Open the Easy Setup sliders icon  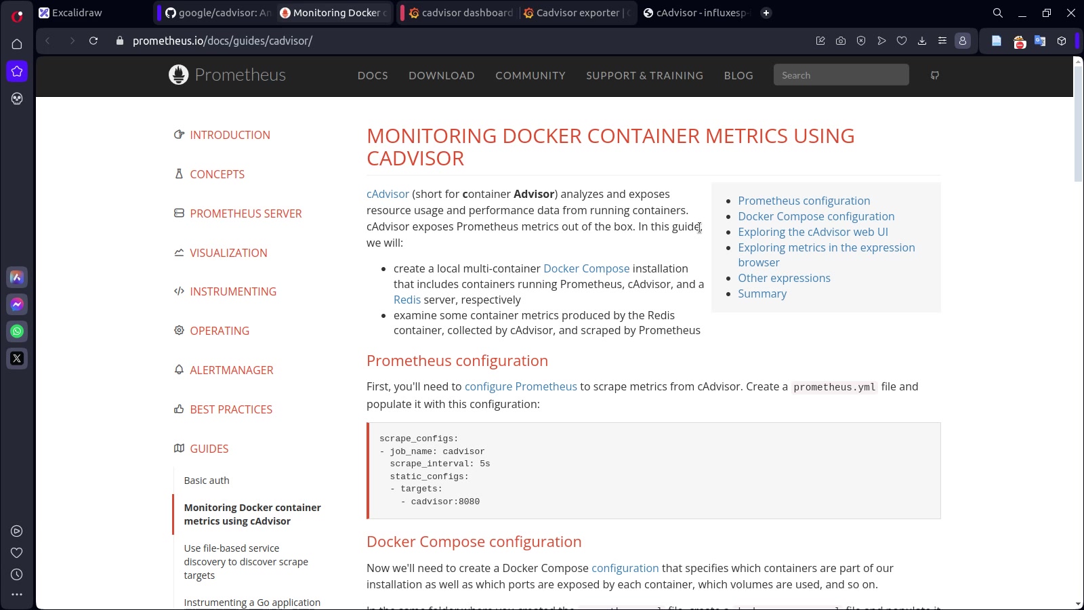point(942,41)
